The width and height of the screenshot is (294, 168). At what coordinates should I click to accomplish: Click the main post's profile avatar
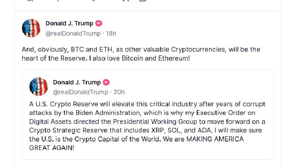tap(31, 28)
